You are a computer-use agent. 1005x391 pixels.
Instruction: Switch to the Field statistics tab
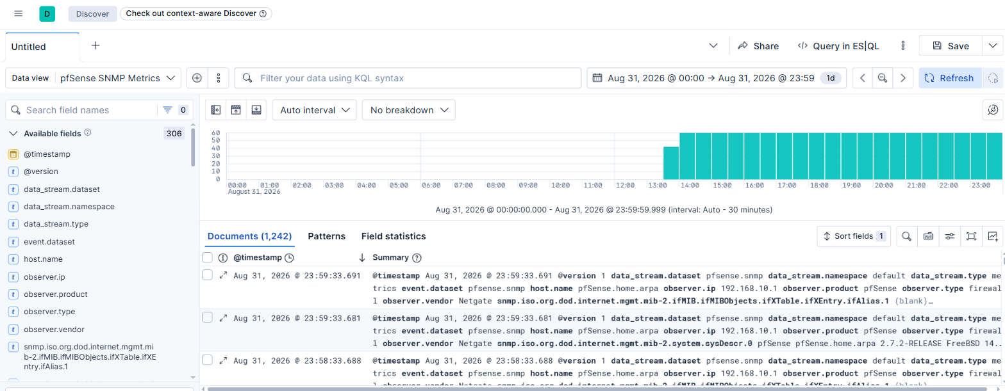(x=394, y=236)
